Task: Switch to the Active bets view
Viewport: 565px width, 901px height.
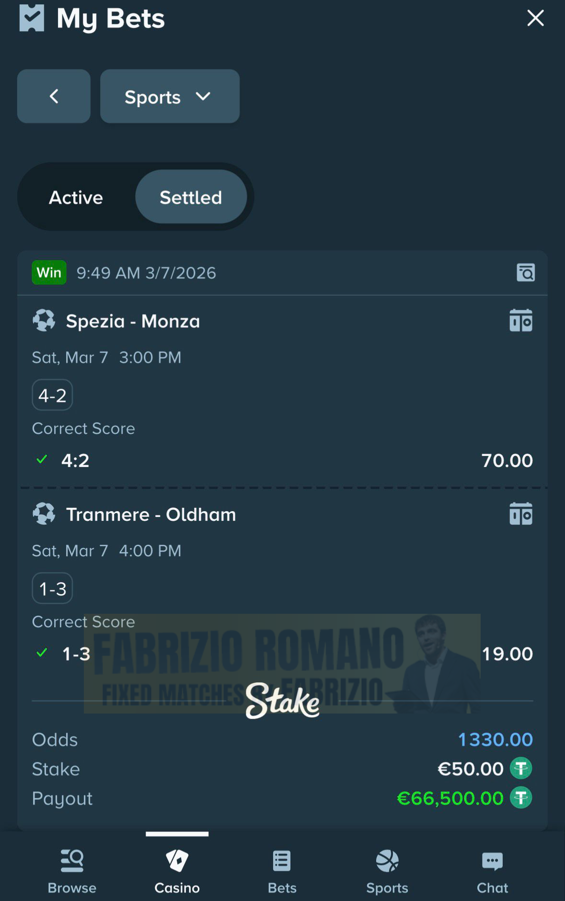Action: click(75, 197)
